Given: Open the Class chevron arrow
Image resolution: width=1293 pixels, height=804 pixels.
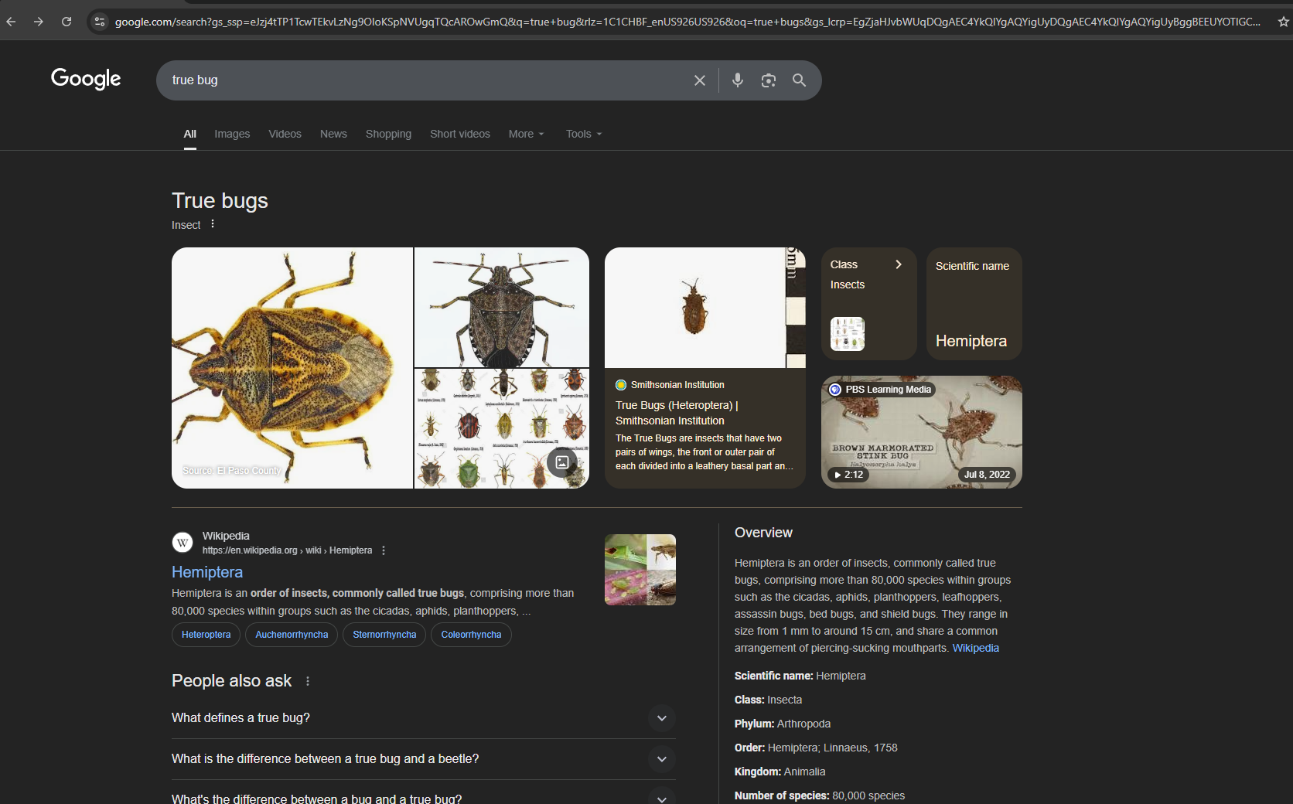Looking at the screenshot, I should 899,264.
